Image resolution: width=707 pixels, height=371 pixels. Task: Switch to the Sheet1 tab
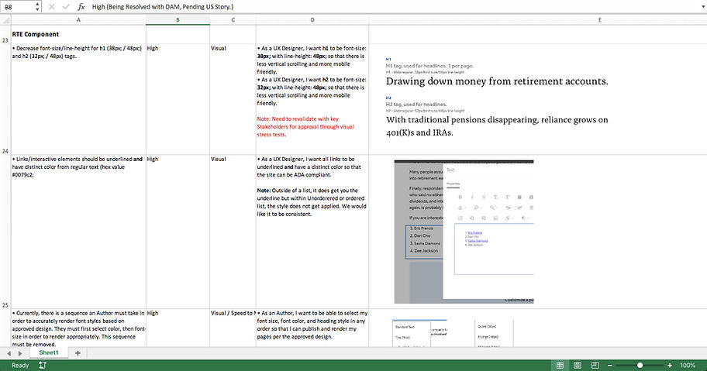click(49, 353)
